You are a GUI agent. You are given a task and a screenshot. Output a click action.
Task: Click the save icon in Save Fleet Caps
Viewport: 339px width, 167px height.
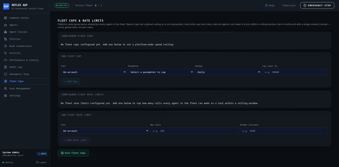tap(62, 153)
